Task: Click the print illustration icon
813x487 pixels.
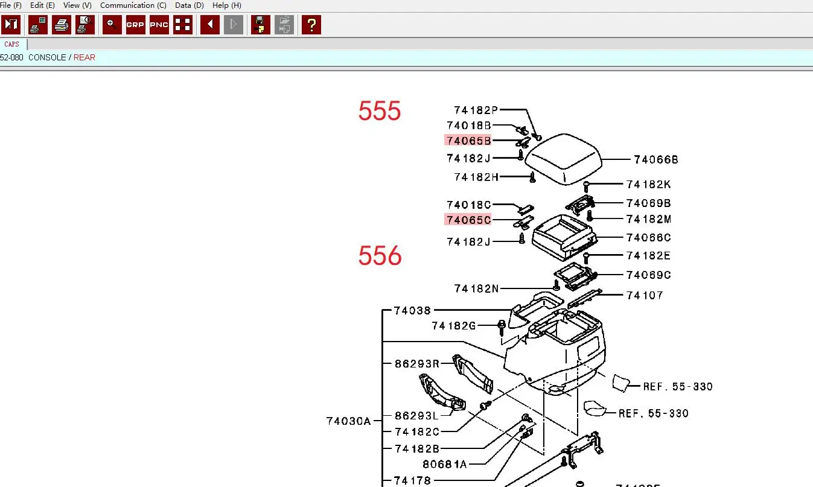Action: (38, 25)
